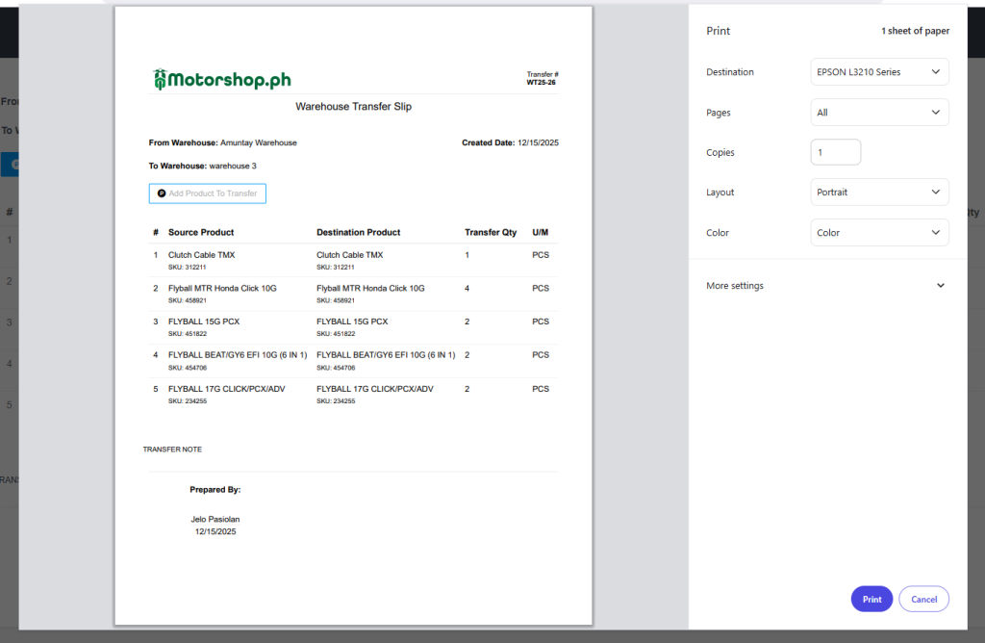Image resolution: width=985 pixels, height=643 pixels.
Task: Click the More settings chevron arrow
Action: [x=940, y=286]
